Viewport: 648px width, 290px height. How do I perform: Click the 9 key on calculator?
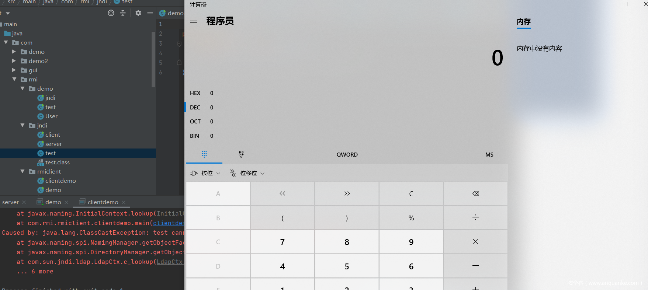point(411,242)
